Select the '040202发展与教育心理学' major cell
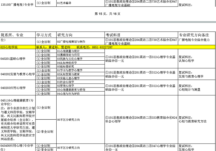Image resolution: width=216 pixels, height=151 pixels. 18,74
